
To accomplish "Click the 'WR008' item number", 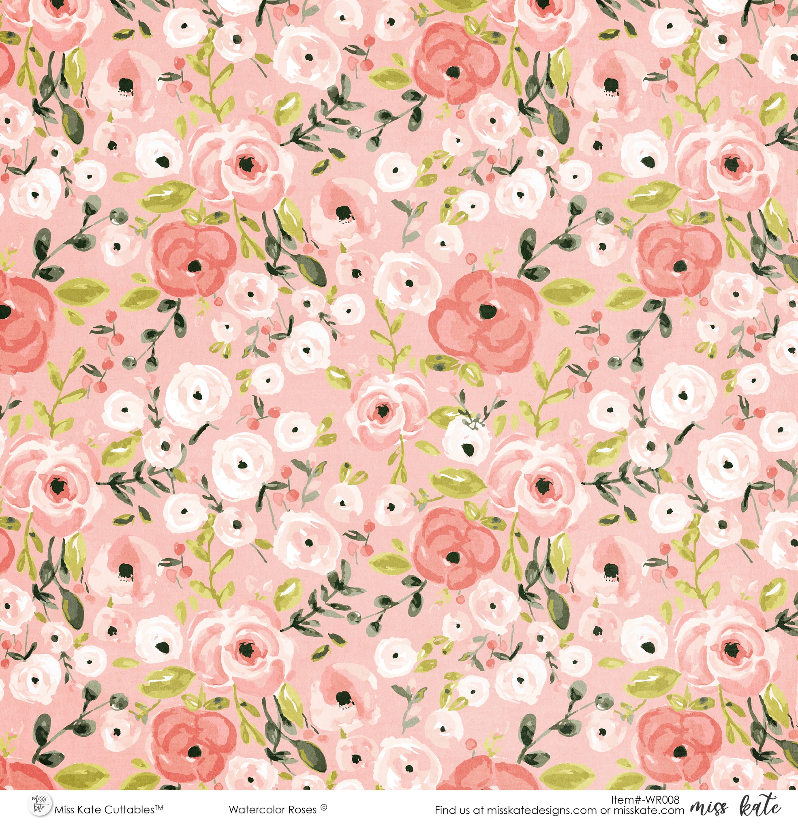I will 663,800.
